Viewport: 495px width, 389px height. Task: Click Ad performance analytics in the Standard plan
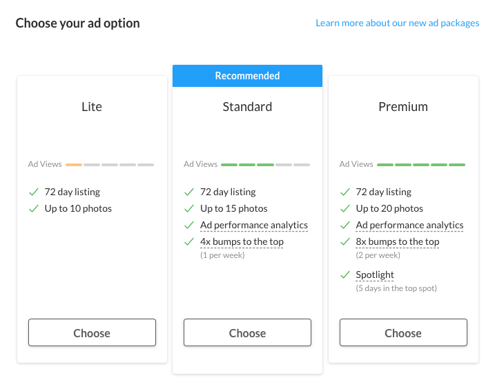tap(254, 225)
